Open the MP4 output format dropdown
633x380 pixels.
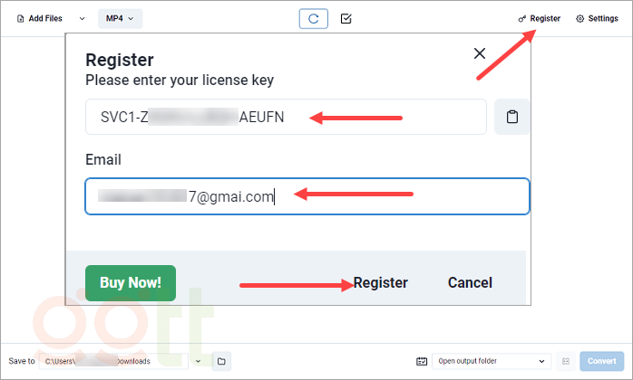pyautogui.click(x=120, y=18)
